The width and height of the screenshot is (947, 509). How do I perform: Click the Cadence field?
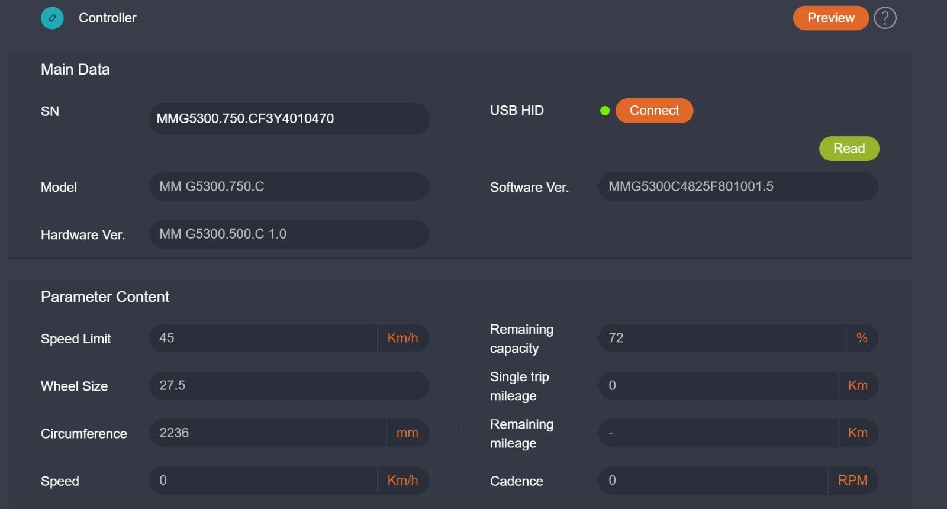(x=713, y=480)
